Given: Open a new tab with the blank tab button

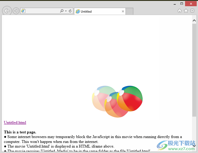Looking at the screenshot, I should 129,11.
